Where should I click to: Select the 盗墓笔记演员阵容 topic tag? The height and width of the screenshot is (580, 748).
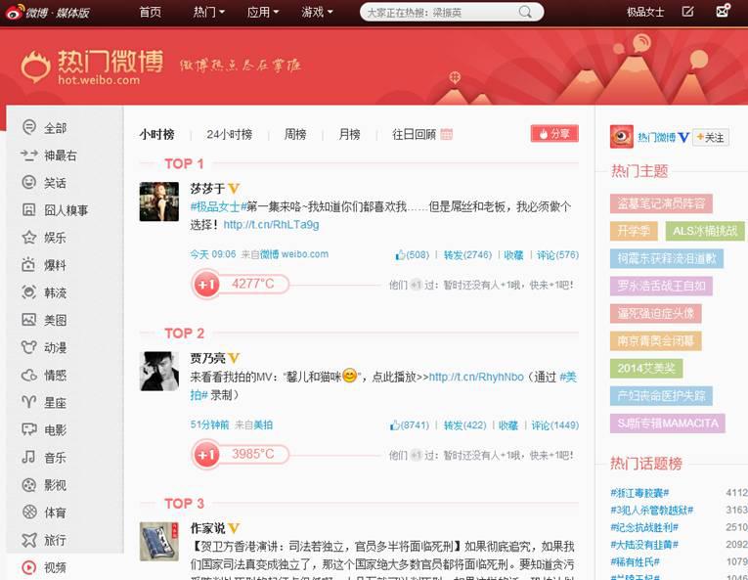(x=661, y=203)
